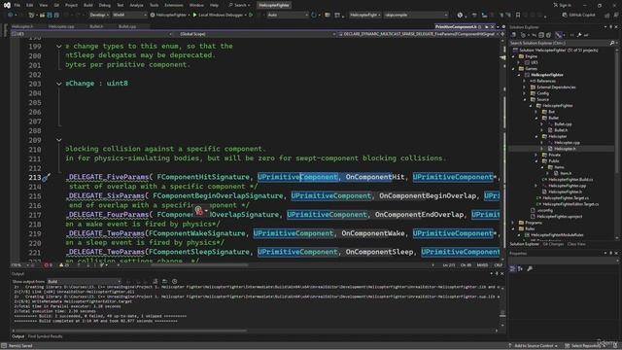Screen dimensions: 622x350
Task: Select HelicopterFighter.uproject in Solution Explorer
Action: pyautogui.click(x=560, y=217)
